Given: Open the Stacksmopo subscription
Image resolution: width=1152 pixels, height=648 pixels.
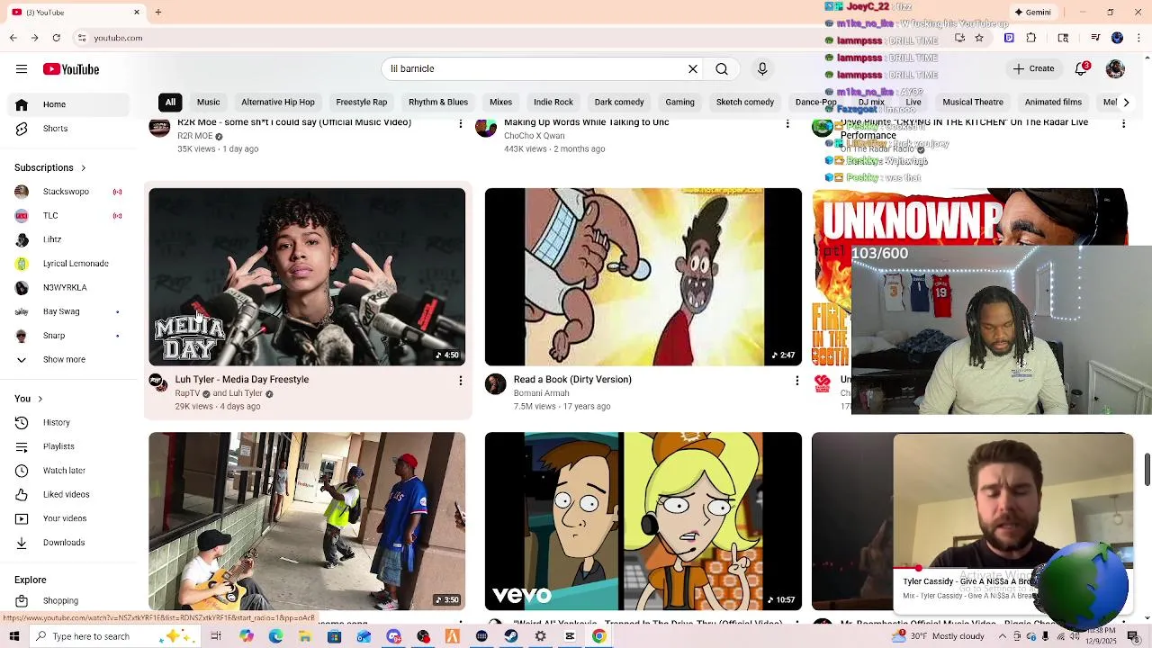Looking at the screenshot, I should 68,192.
